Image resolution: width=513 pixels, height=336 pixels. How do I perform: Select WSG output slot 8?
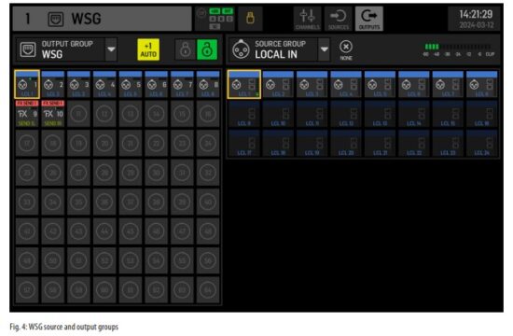(208, 84)
